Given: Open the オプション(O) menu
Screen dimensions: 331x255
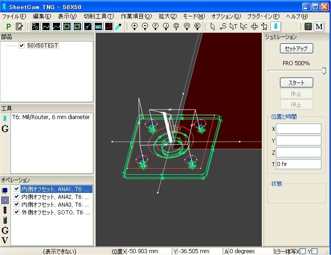Looking at the screenshot, I should point(226,16).
